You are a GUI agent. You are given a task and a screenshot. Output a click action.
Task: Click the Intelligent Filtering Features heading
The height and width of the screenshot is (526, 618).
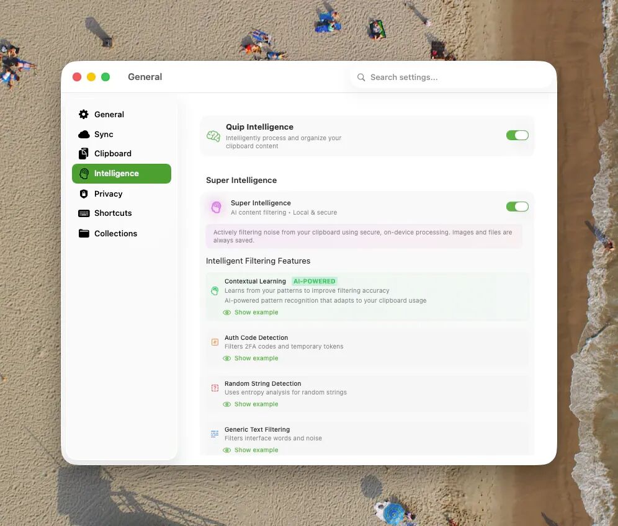(258, 261)
